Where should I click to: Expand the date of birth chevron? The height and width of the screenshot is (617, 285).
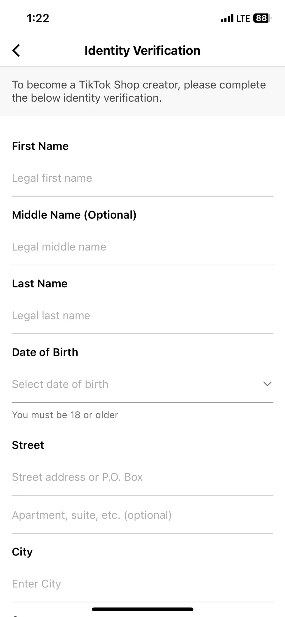[267, 384]
